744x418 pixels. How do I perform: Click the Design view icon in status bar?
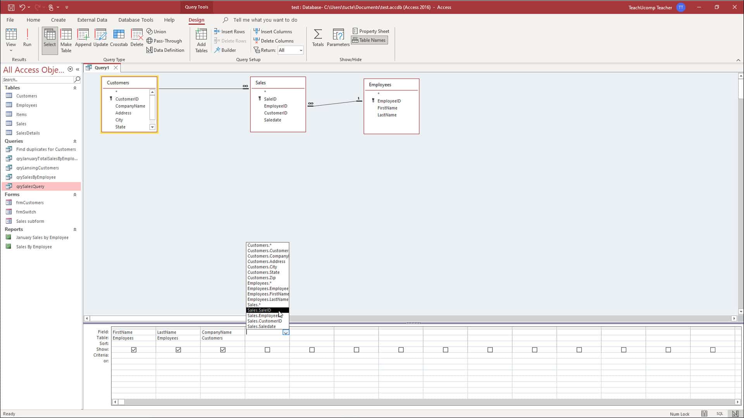[735, 414]
